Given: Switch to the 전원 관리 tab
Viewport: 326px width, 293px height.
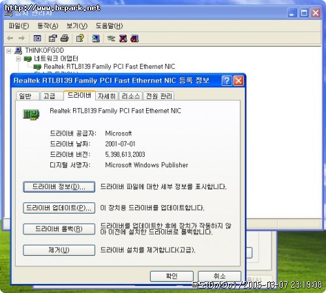Looking at the screenshot, I should [x=159, y=96].
